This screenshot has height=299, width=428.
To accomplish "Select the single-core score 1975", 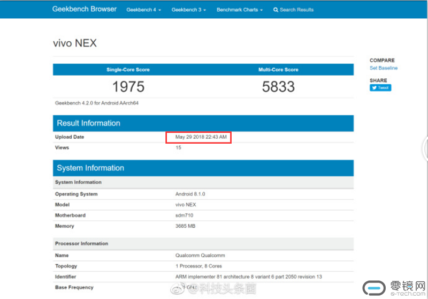I will click(128, 87).
